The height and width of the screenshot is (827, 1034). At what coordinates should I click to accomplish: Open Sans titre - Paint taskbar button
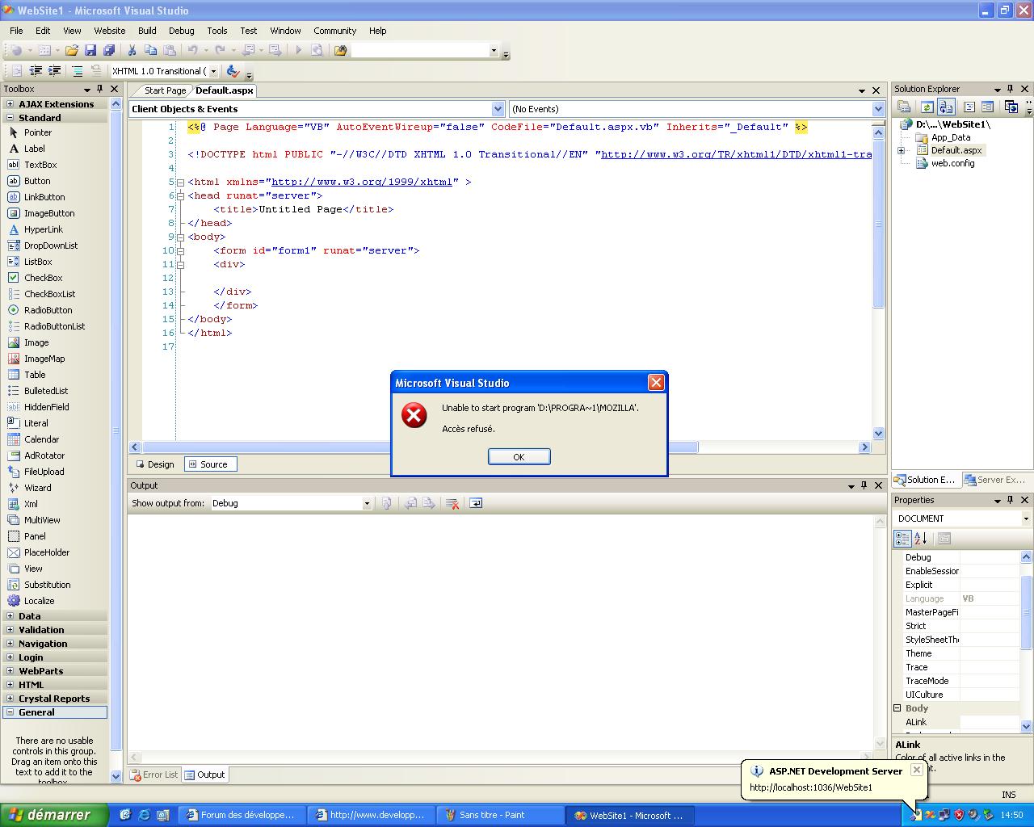[x=499, y=815]
